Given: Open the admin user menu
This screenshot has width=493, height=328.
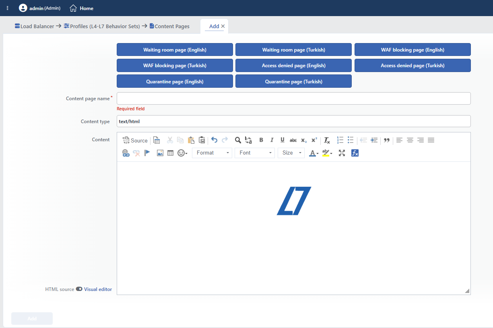Looking at the screenshot, I should tap(40, 8).
